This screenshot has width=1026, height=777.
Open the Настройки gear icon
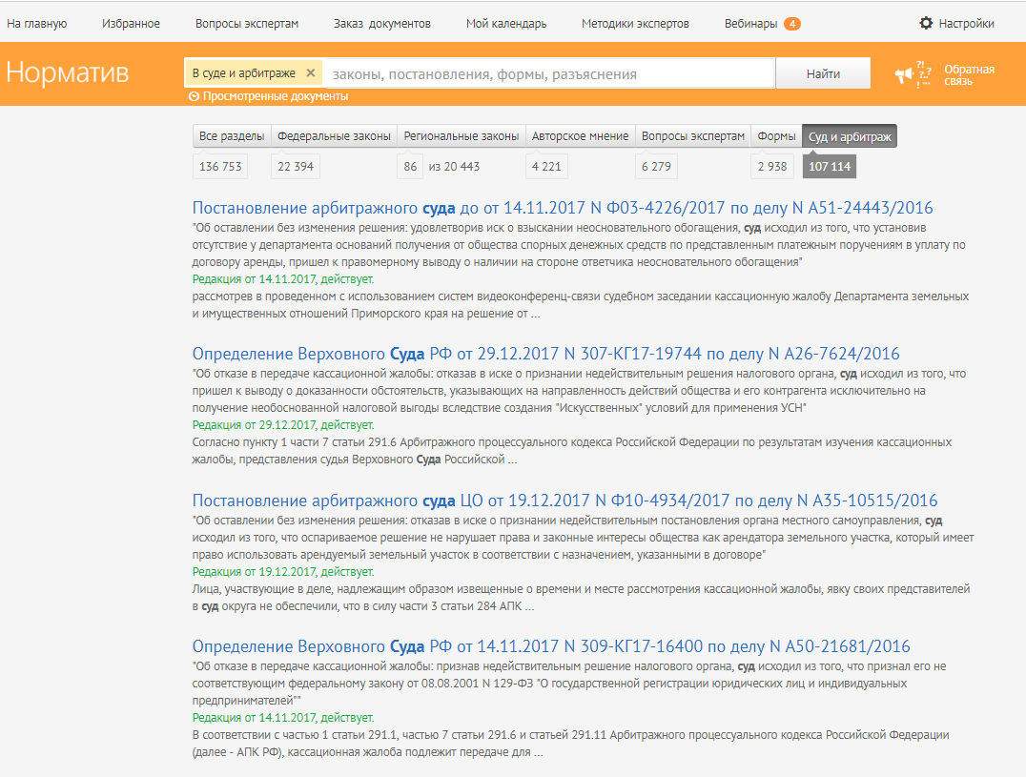pyautogui.click(x=926, y=24)
